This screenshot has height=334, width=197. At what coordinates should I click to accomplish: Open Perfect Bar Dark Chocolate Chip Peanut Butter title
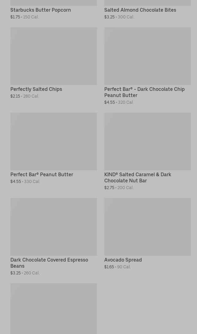pyautogui.click(x=144, y=92)
